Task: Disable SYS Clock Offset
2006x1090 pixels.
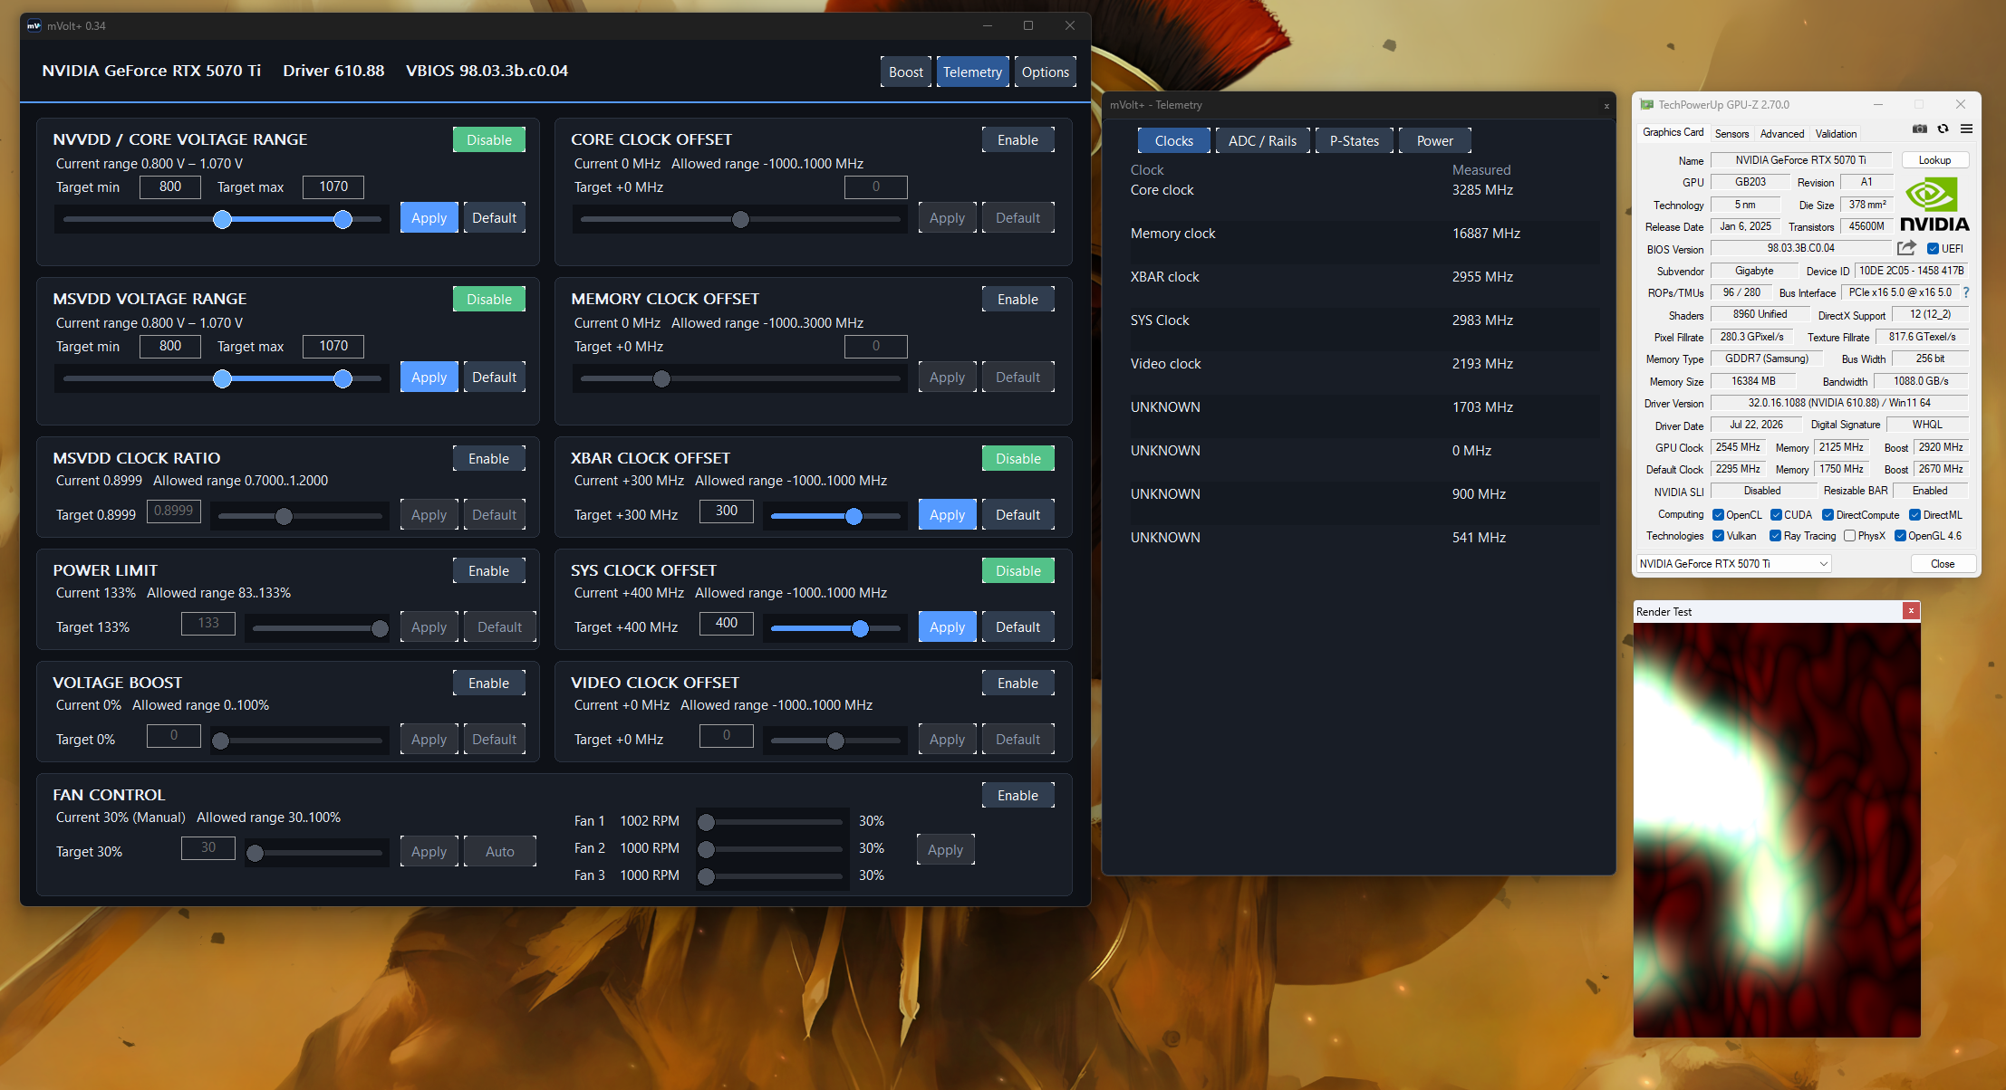Action: tap(1017, 570)
